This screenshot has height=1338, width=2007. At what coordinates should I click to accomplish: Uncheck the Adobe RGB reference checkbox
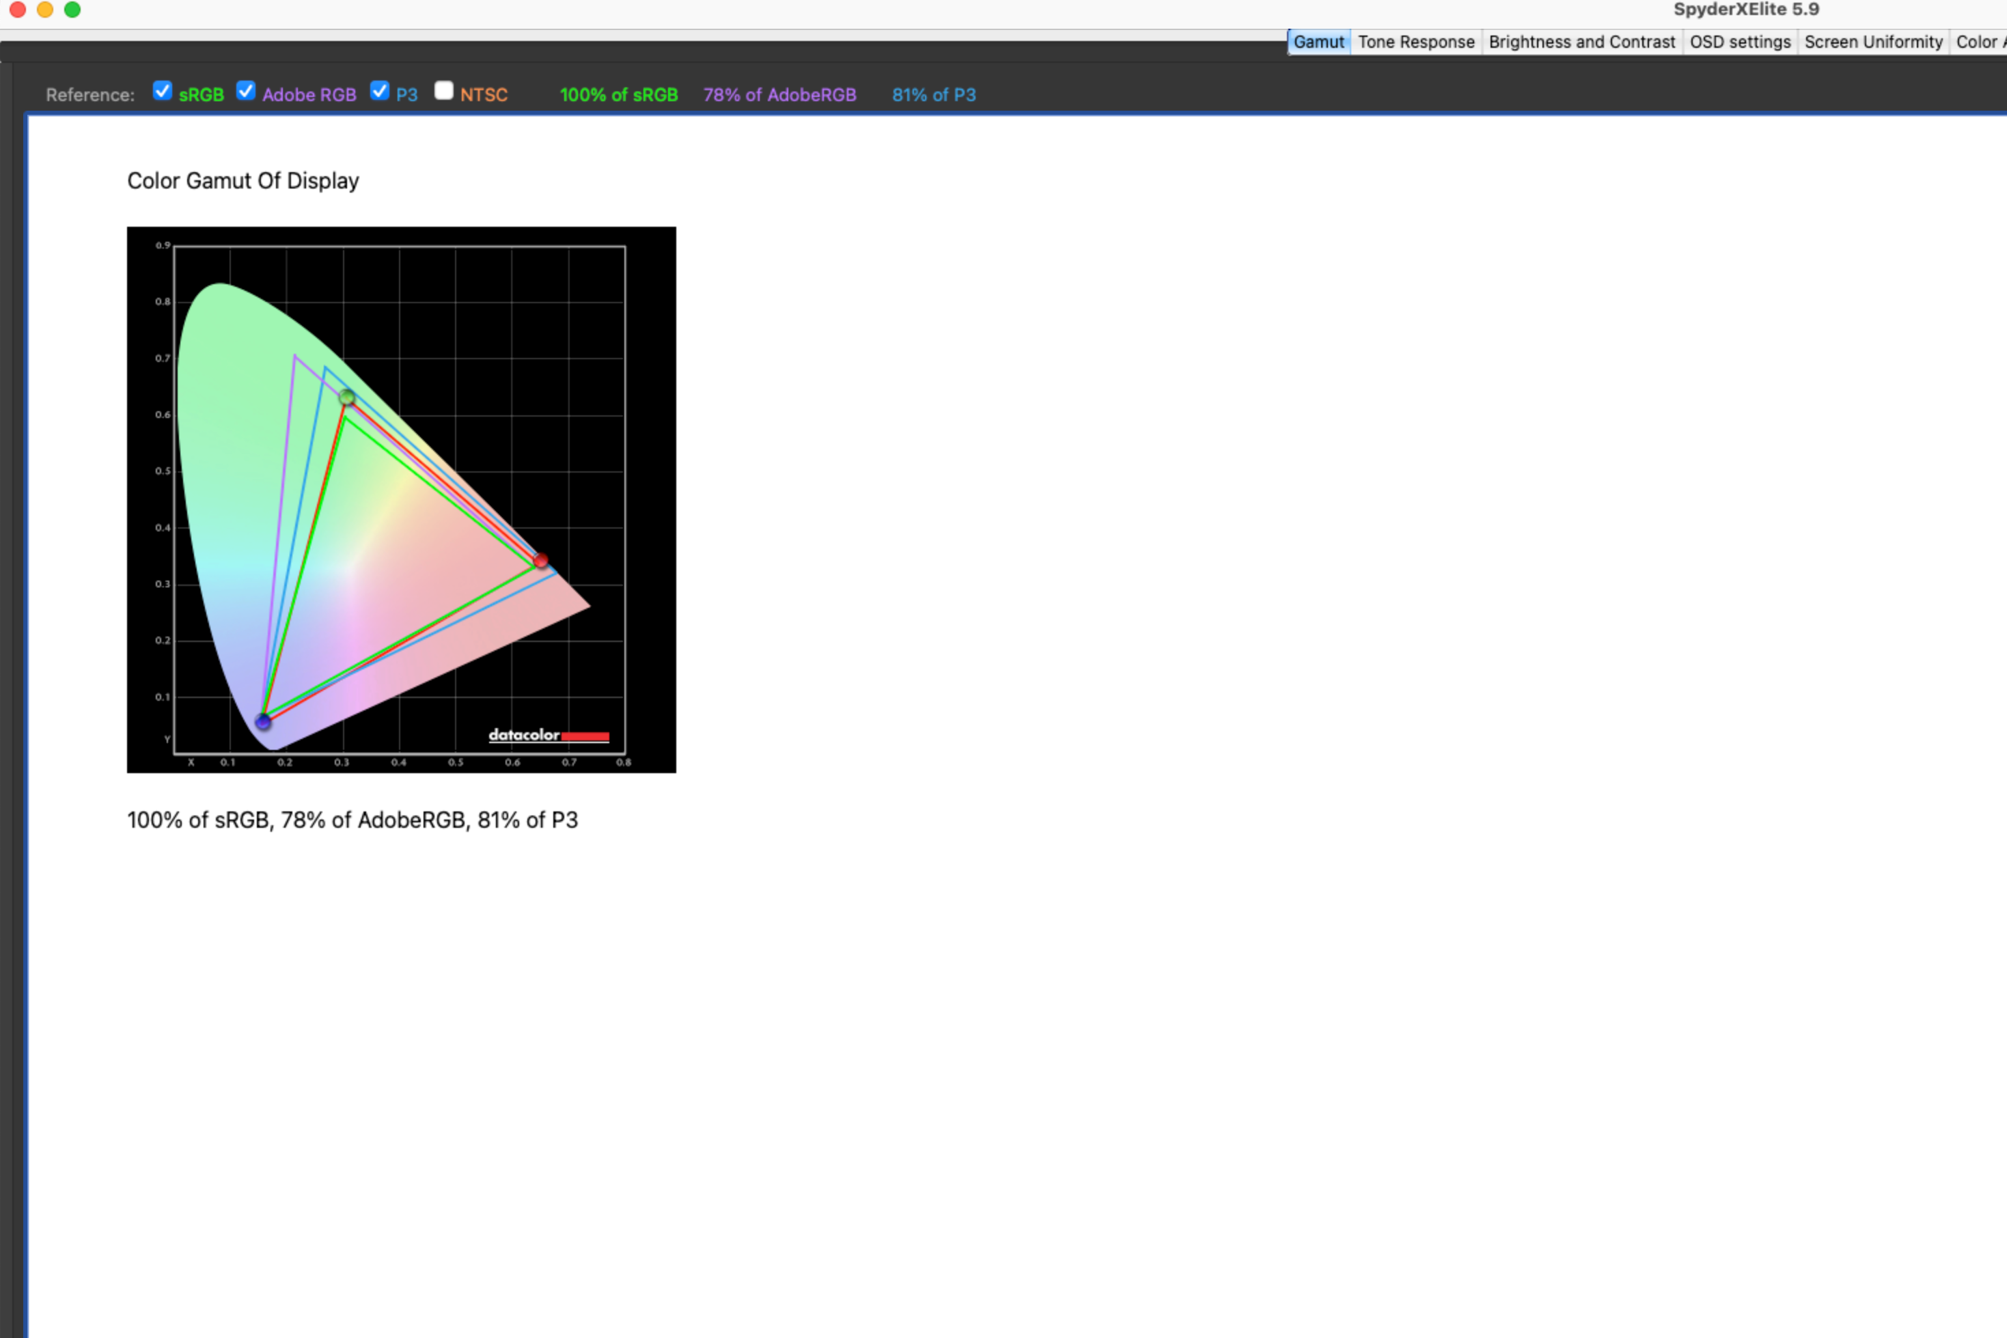[246, 90]
